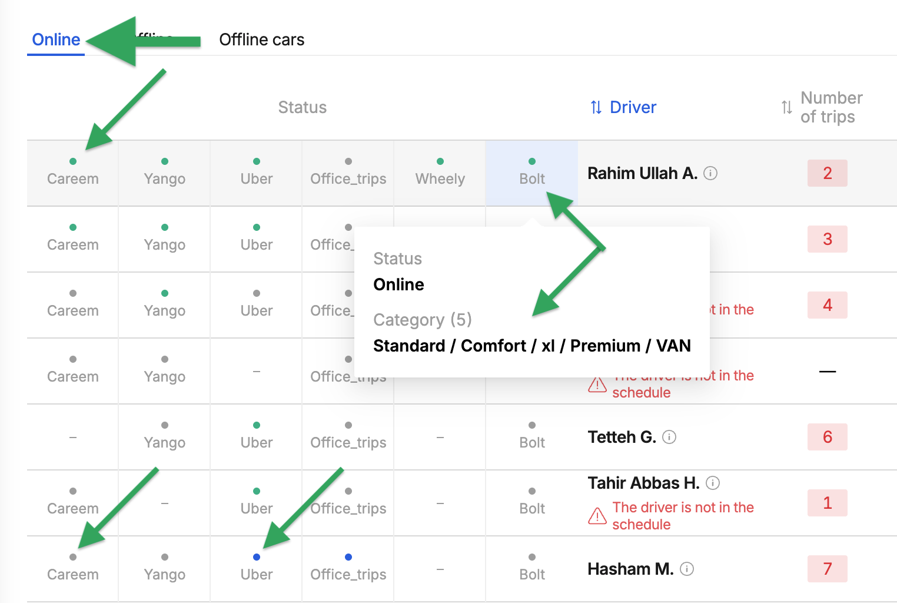Image resolution: width=897 pixels, height=603 pixels.
Task: Click tooltip category list Standard / Comfort / xl
Action: tap(532, 346)
